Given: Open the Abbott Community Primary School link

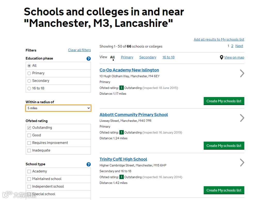Looking at the screenshot, I should pos(134,115).
